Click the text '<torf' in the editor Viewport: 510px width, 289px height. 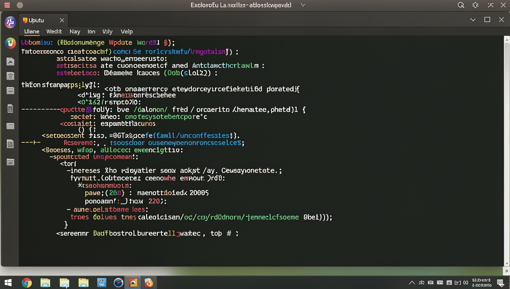coord(68,164)
